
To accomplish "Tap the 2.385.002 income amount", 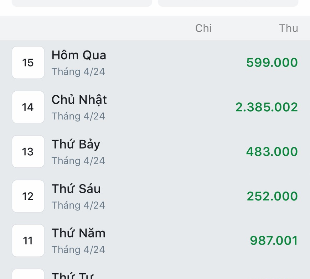I will pos(267,107).
